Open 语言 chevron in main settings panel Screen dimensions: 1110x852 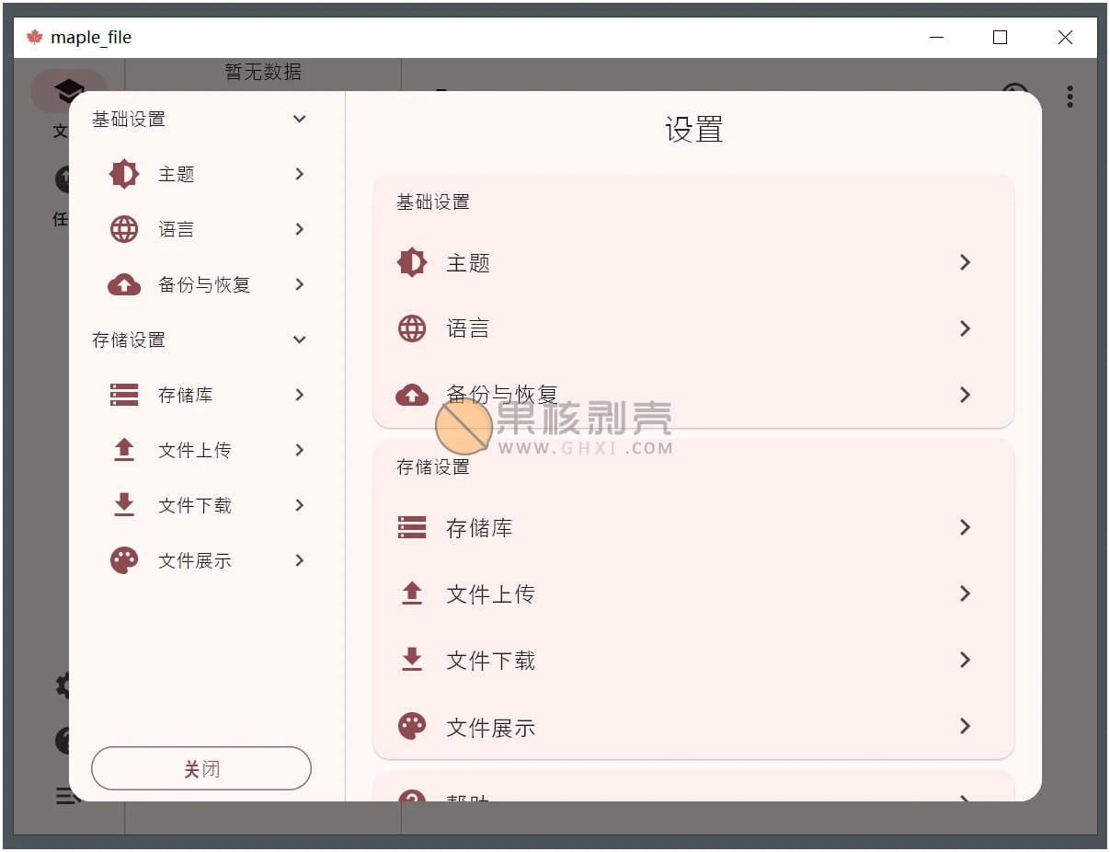965,328
